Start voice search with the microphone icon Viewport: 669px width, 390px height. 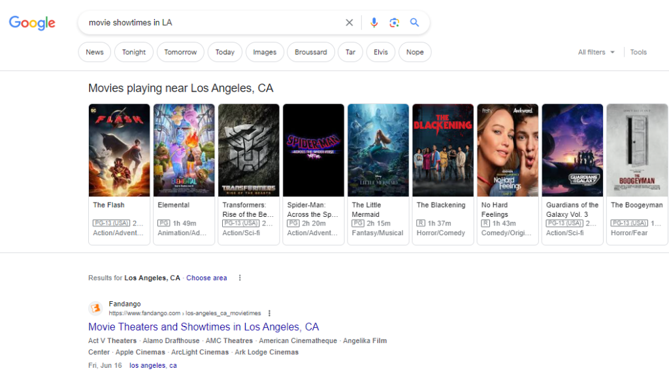pyautogui.click(x=374, y=23)
